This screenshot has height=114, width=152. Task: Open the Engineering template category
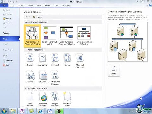[42, 60]
